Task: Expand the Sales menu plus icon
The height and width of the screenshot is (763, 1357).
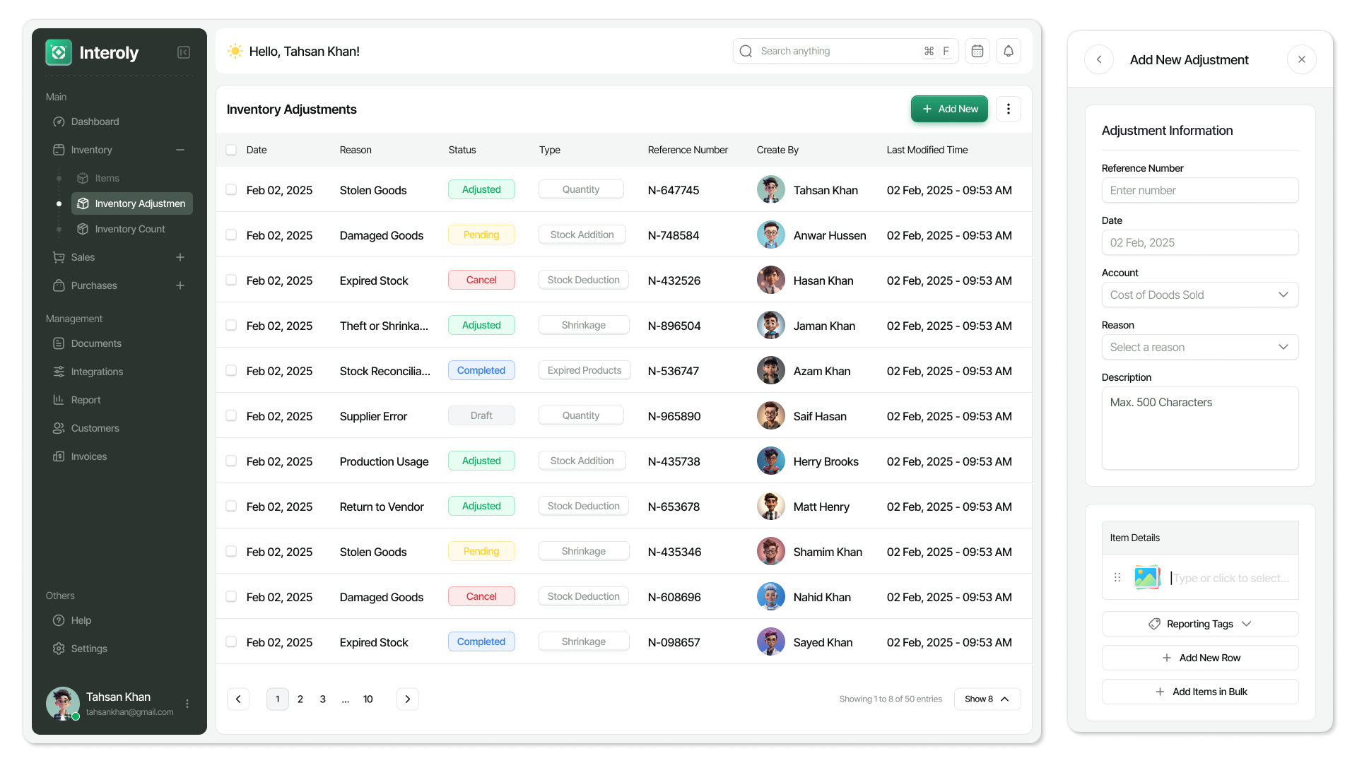Action: tap(180, 257)
